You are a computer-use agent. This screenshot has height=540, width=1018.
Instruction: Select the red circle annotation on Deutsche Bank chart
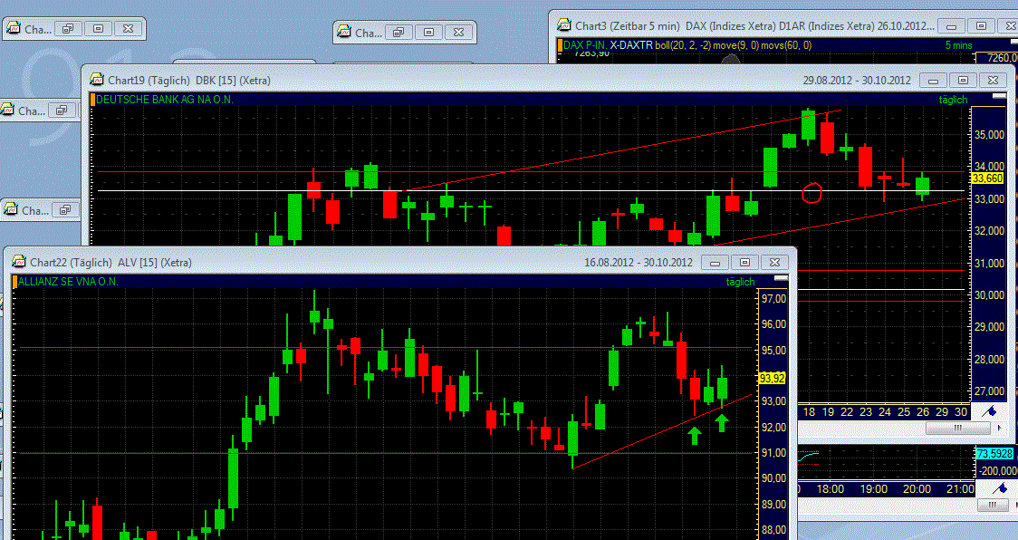pyautogui.click(x=812, y=191)
